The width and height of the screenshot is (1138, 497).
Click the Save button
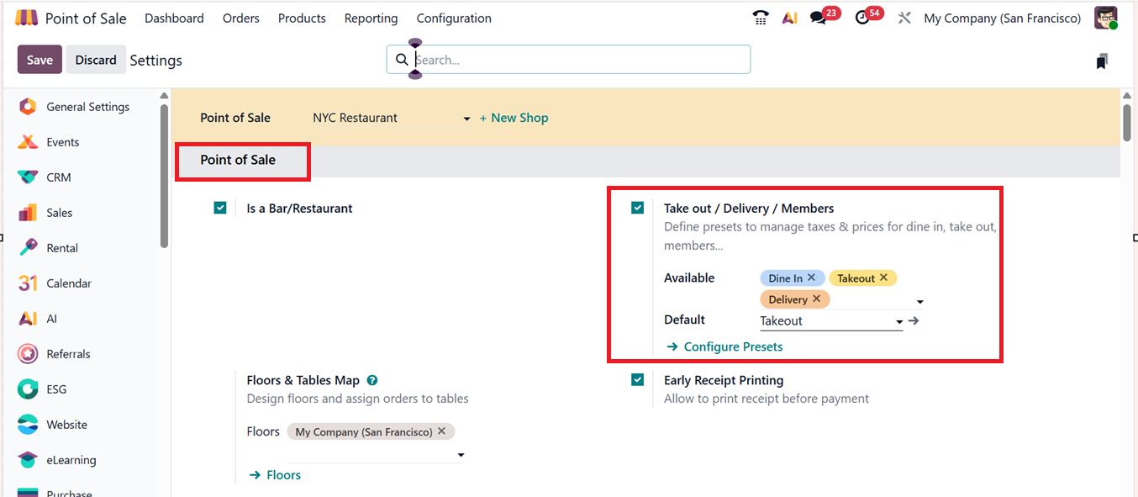(39, 60)
